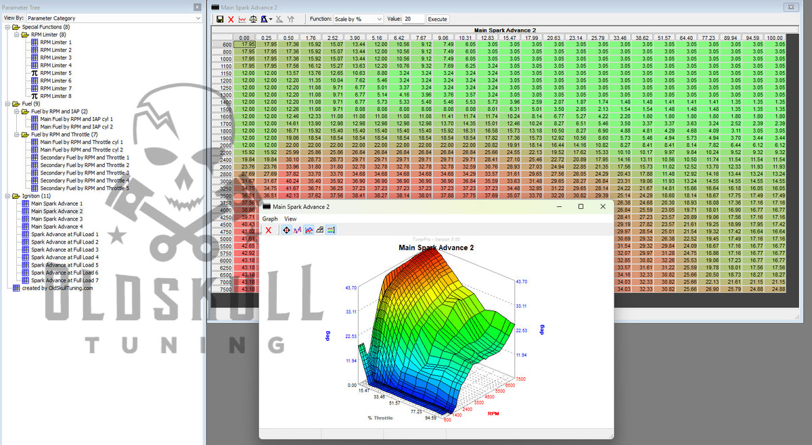Click the eraser-shaped icon in graph toolbar

coord(319,230)
